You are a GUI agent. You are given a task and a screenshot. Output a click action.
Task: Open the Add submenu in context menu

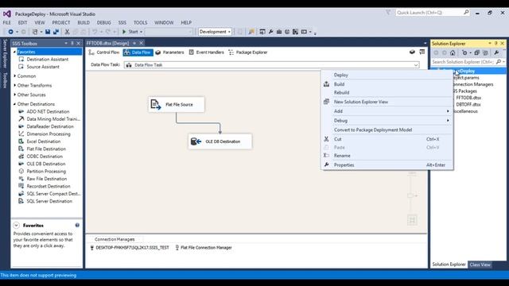click(387, 111)
